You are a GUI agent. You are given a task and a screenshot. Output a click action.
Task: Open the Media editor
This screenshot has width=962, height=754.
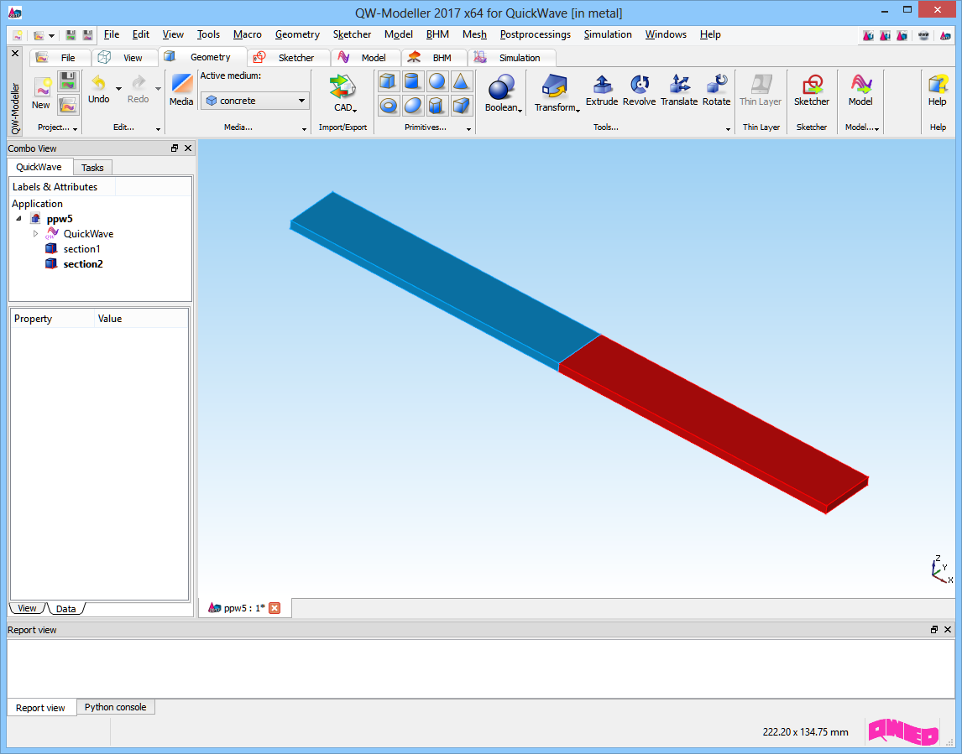click(x=181, y=90)
